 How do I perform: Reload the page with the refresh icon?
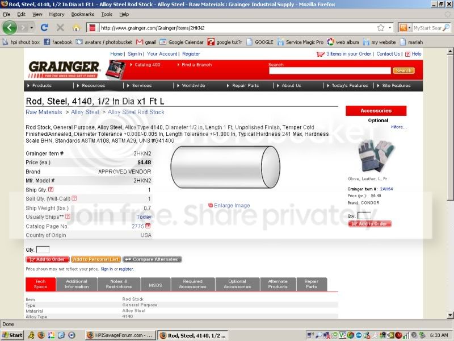[44, 28]
